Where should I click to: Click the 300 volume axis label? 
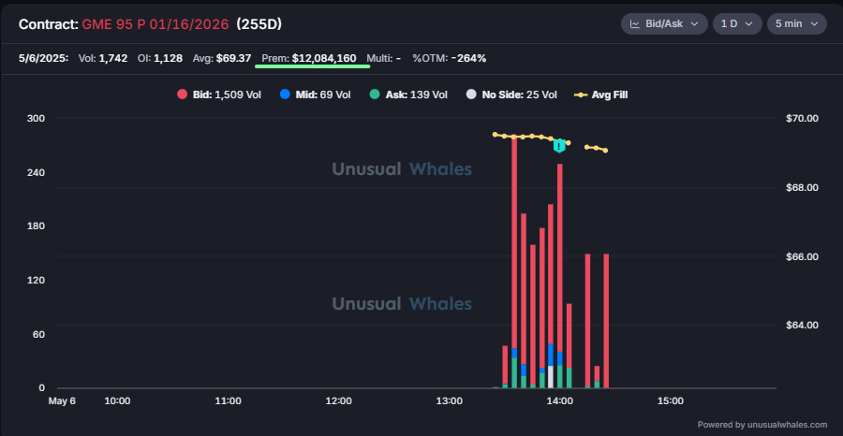click(x=35, y=118)
